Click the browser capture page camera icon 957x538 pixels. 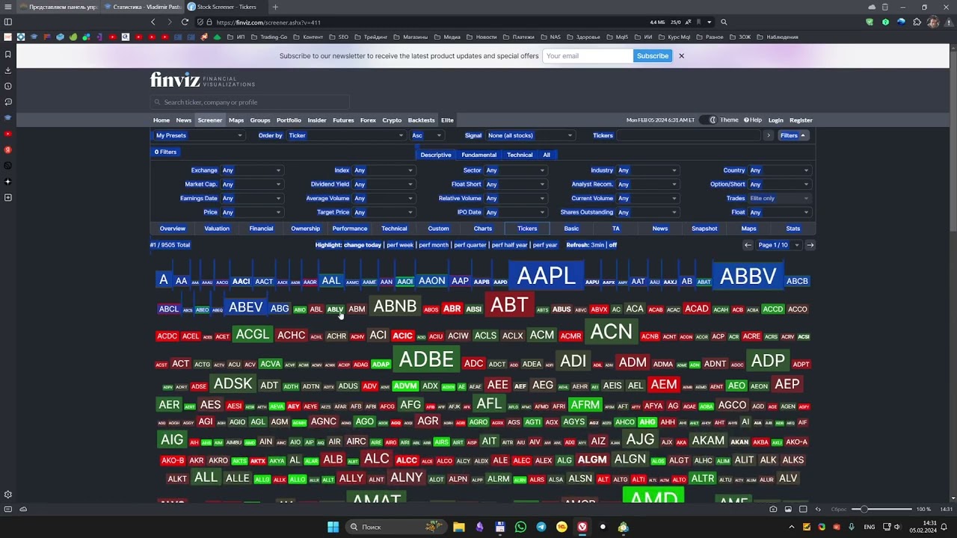click(773, 509)
